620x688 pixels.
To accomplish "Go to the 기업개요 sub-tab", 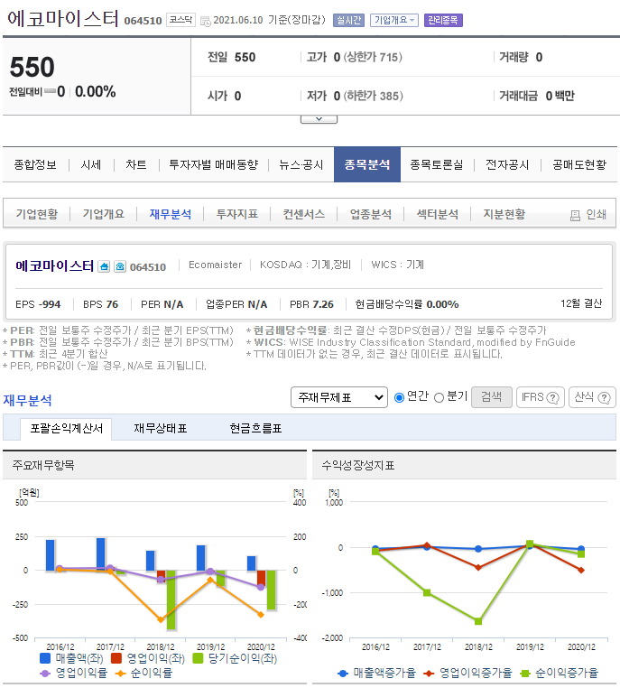I will pyautogui.click(x=104, y=214).
